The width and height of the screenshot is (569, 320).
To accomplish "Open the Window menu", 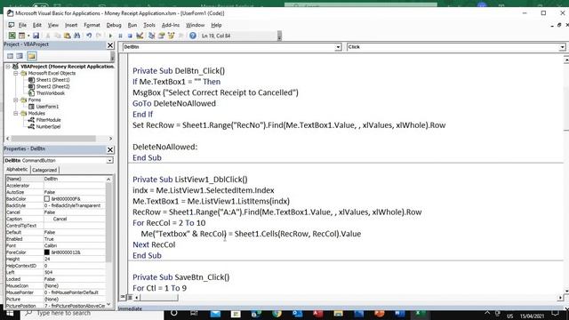I will coord(196,25).
